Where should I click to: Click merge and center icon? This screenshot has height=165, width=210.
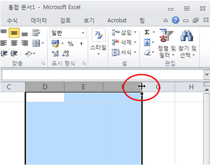(x=36, y=43)
